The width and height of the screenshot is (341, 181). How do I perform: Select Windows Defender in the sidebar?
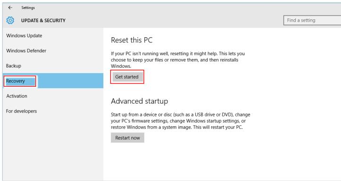coord(26,50)
